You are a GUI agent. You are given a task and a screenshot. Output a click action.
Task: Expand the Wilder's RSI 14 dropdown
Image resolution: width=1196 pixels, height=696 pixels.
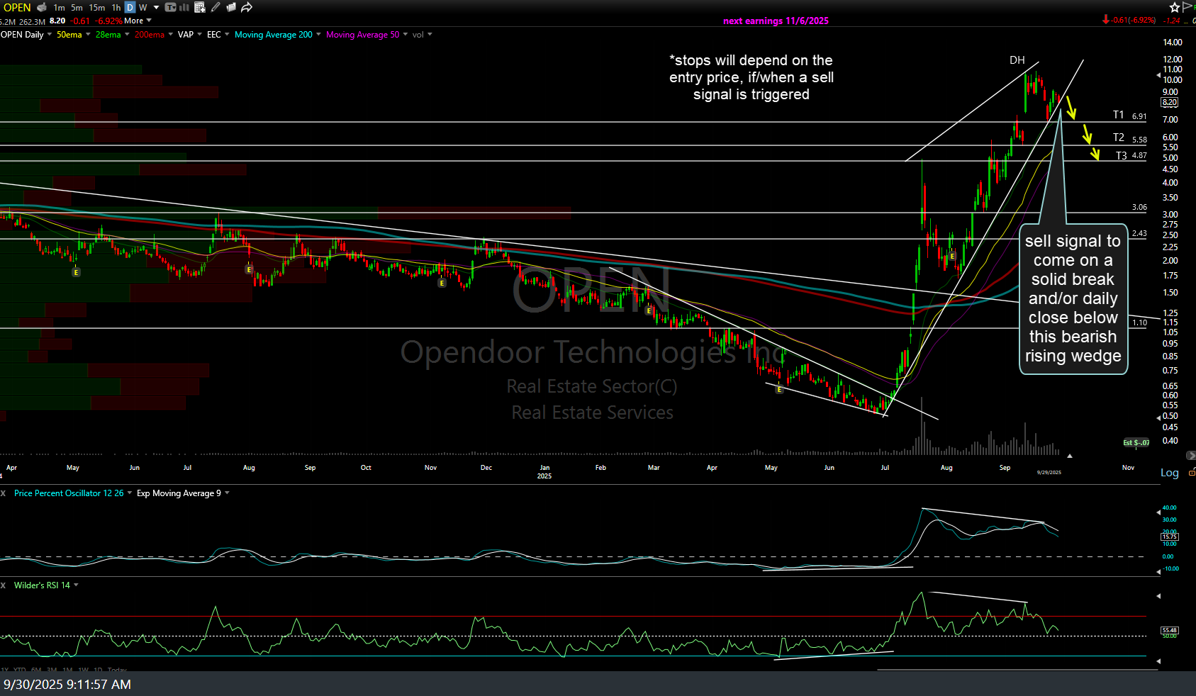(x=76, y=585)
